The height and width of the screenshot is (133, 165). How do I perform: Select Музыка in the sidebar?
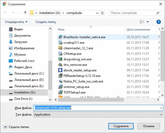coord(20,54)
